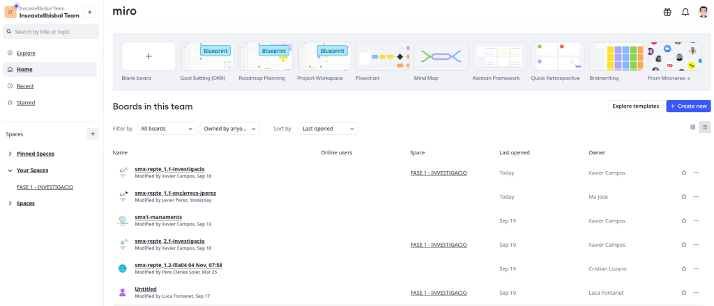Click the plus button beside team name

(x=90, y=13)
